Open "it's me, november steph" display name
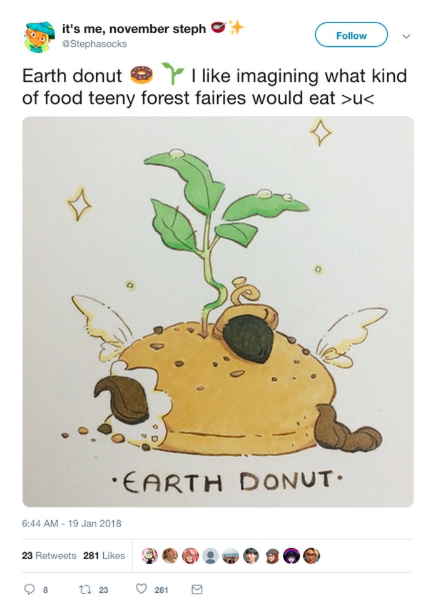 coord(134,29)
